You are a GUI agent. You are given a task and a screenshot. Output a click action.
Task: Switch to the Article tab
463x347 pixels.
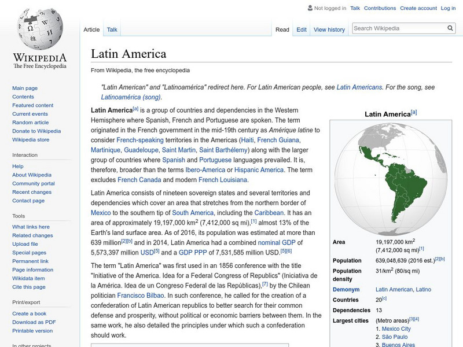[91, 29]
